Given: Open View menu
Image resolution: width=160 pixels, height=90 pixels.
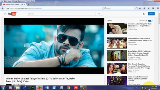Looking at the screenshot, I should 9,1.
